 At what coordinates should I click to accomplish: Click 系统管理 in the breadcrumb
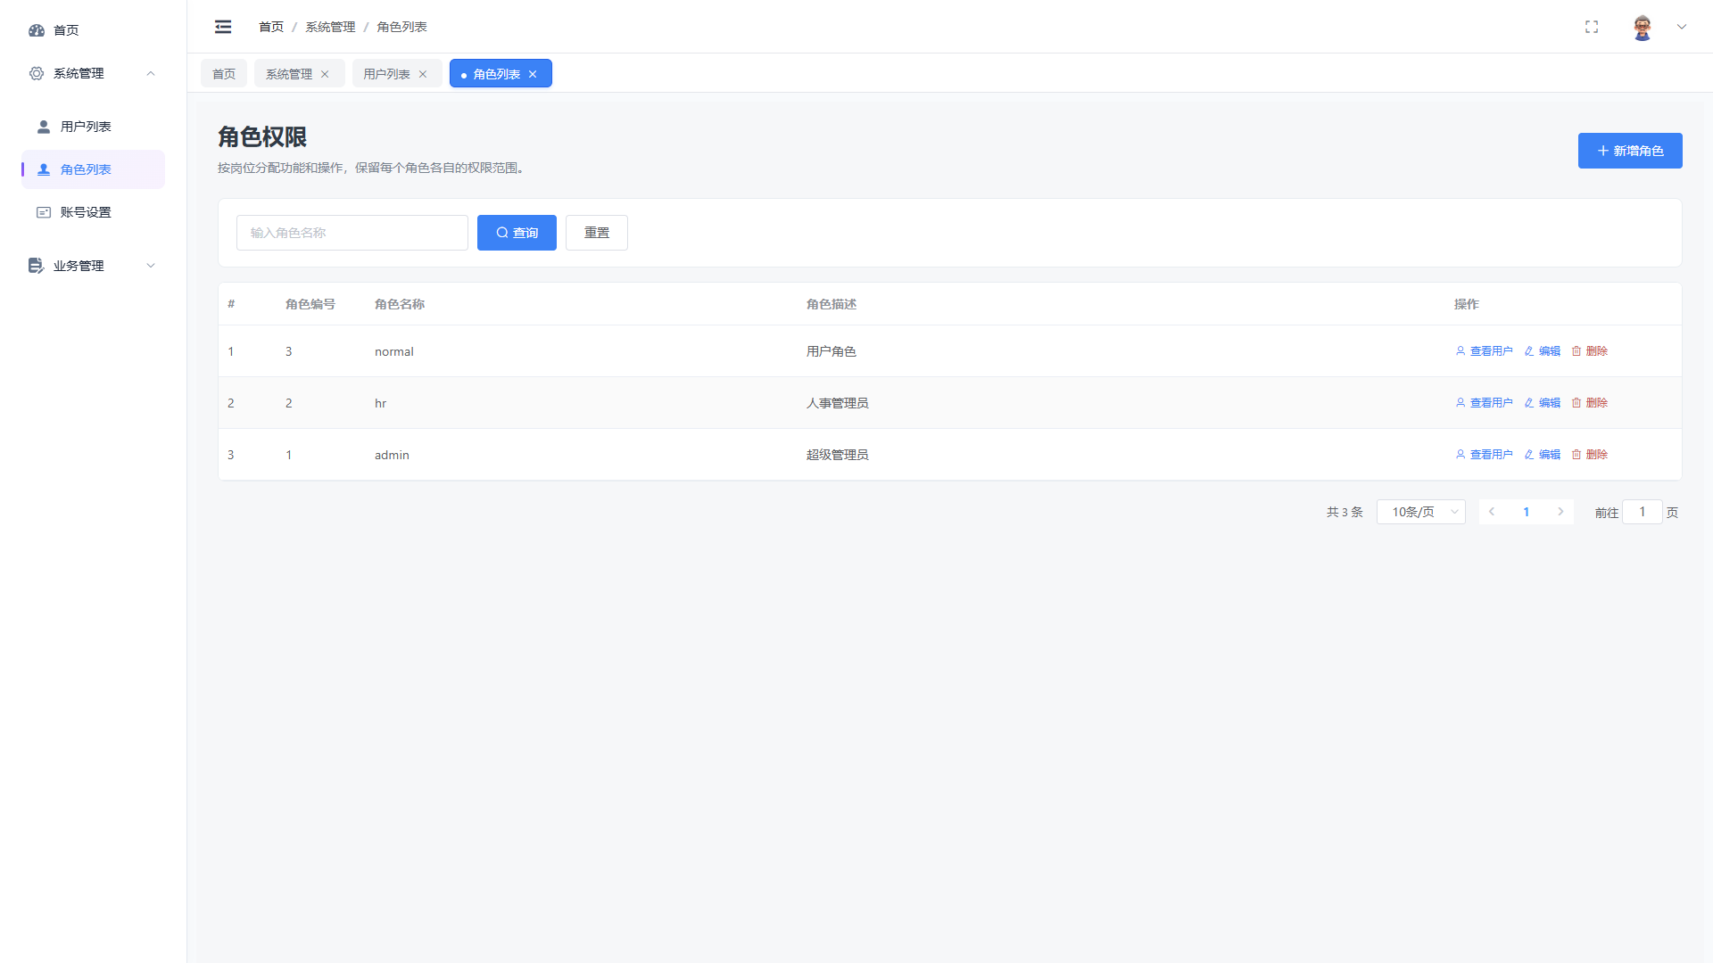pos(330,27)
